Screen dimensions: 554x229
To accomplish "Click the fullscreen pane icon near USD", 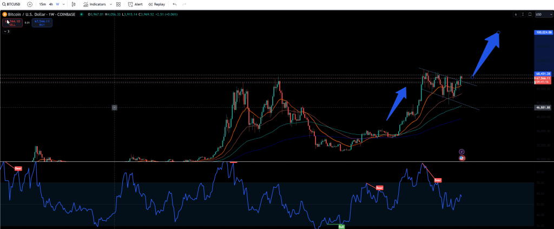I will [530, 15].
